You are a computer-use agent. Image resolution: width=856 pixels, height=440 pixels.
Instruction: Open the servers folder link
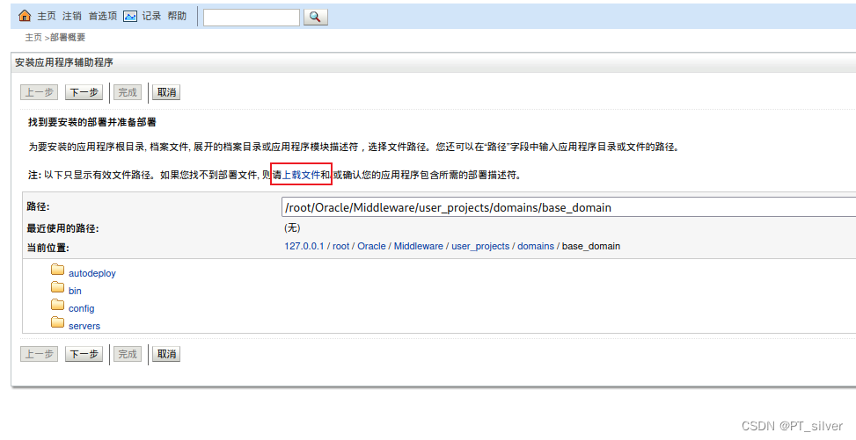click(84, 326)
